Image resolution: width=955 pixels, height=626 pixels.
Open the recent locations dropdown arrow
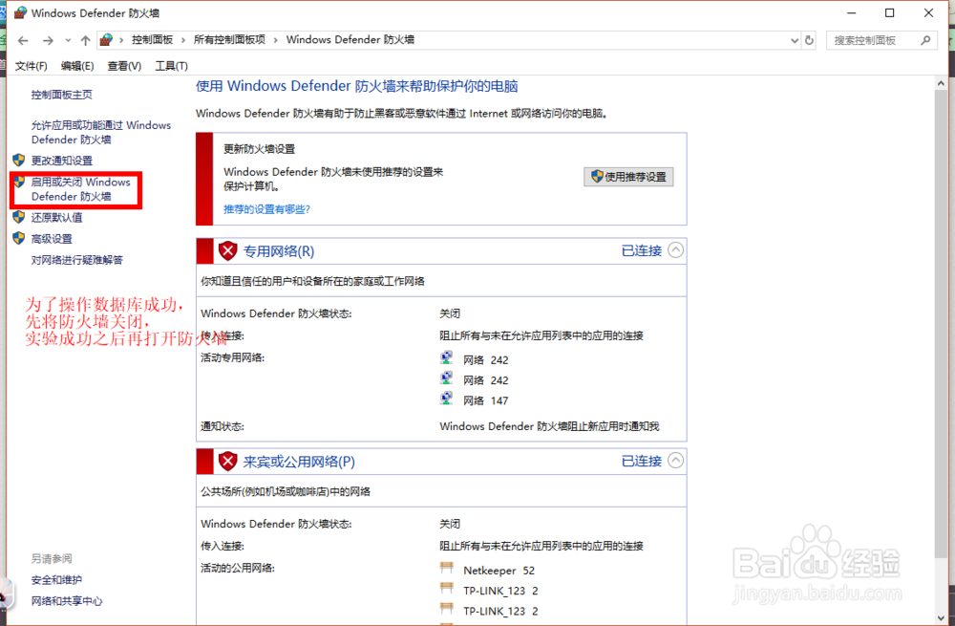pos(68,40)
